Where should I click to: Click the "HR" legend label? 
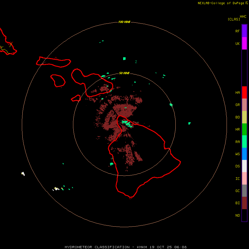pyautogui.click(x=238, y=129)
